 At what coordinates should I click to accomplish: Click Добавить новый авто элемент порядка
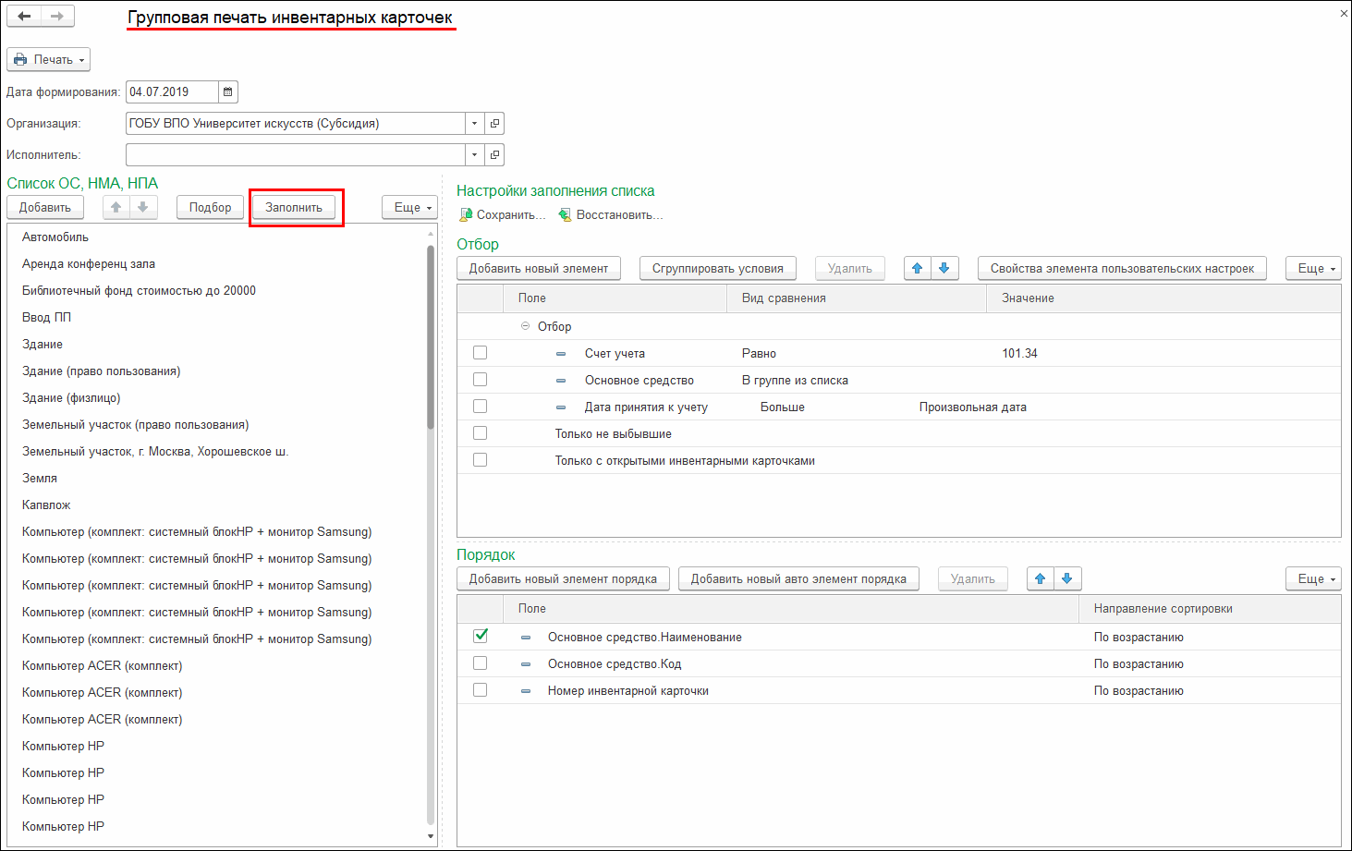coord(798,578)
